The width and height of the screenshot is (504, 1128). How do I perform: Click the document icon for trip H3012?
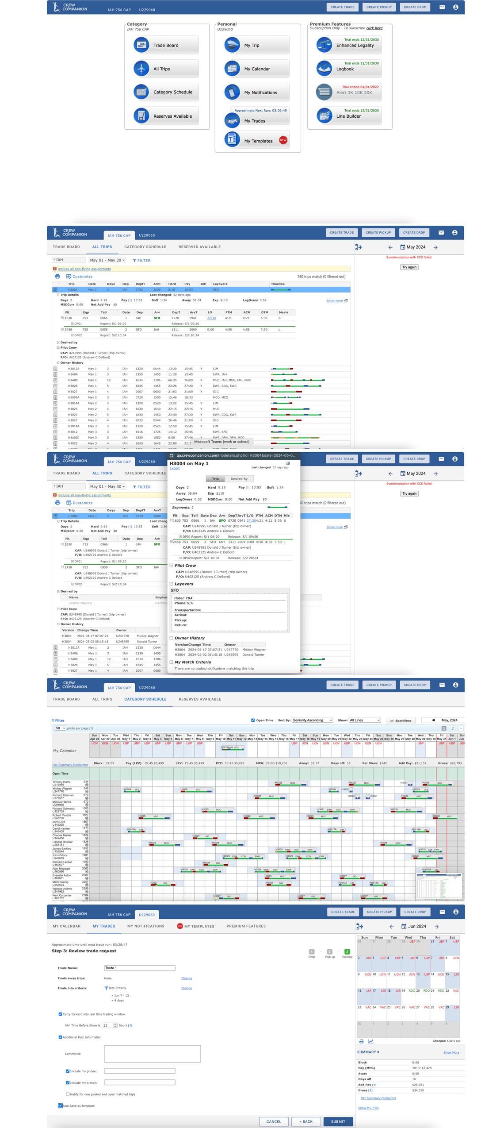(x=55, y=432)
